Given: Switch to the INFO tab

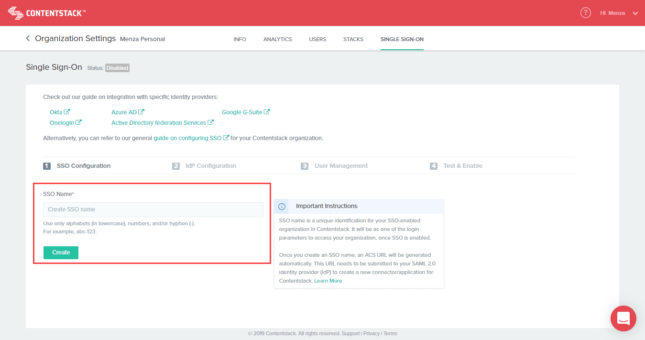Looking at the screenshot, I should pos(240,39).
